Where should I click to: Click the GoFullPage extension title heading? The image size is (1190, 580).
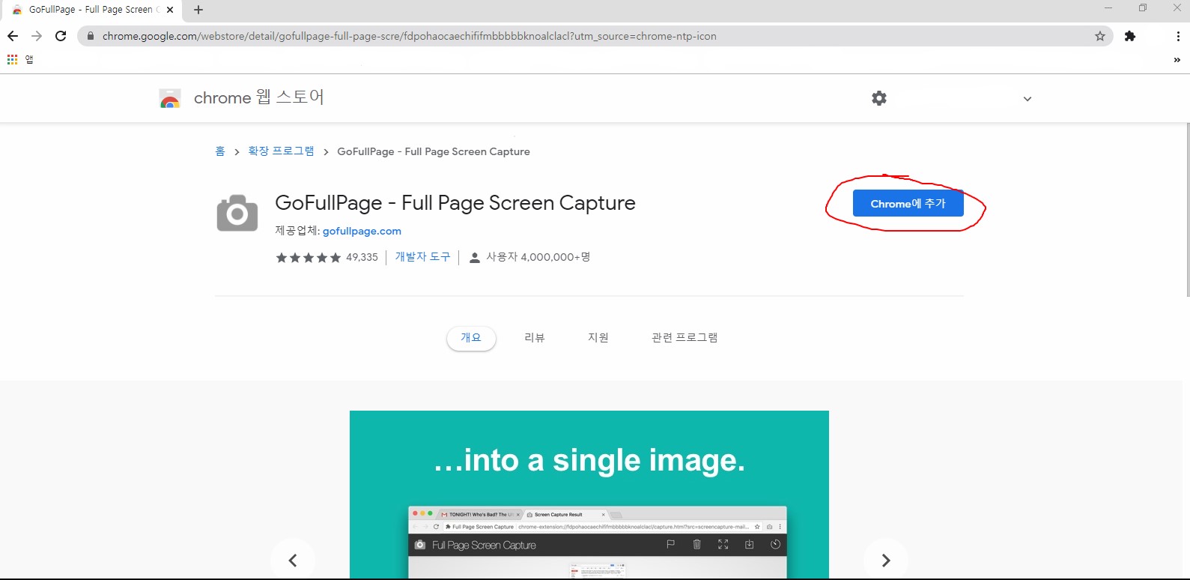(455, 203)
